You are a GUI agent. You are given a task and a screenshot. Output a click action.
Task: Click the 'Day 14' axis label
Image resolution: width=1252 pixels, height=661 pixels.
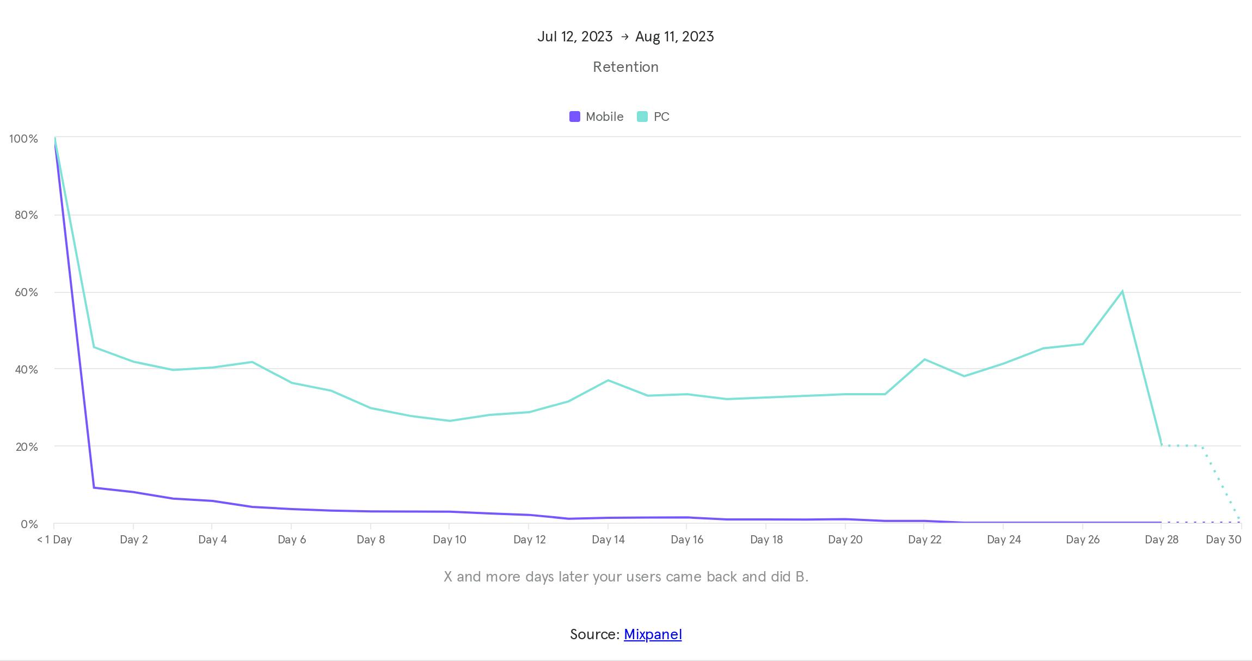pos(608,540)
